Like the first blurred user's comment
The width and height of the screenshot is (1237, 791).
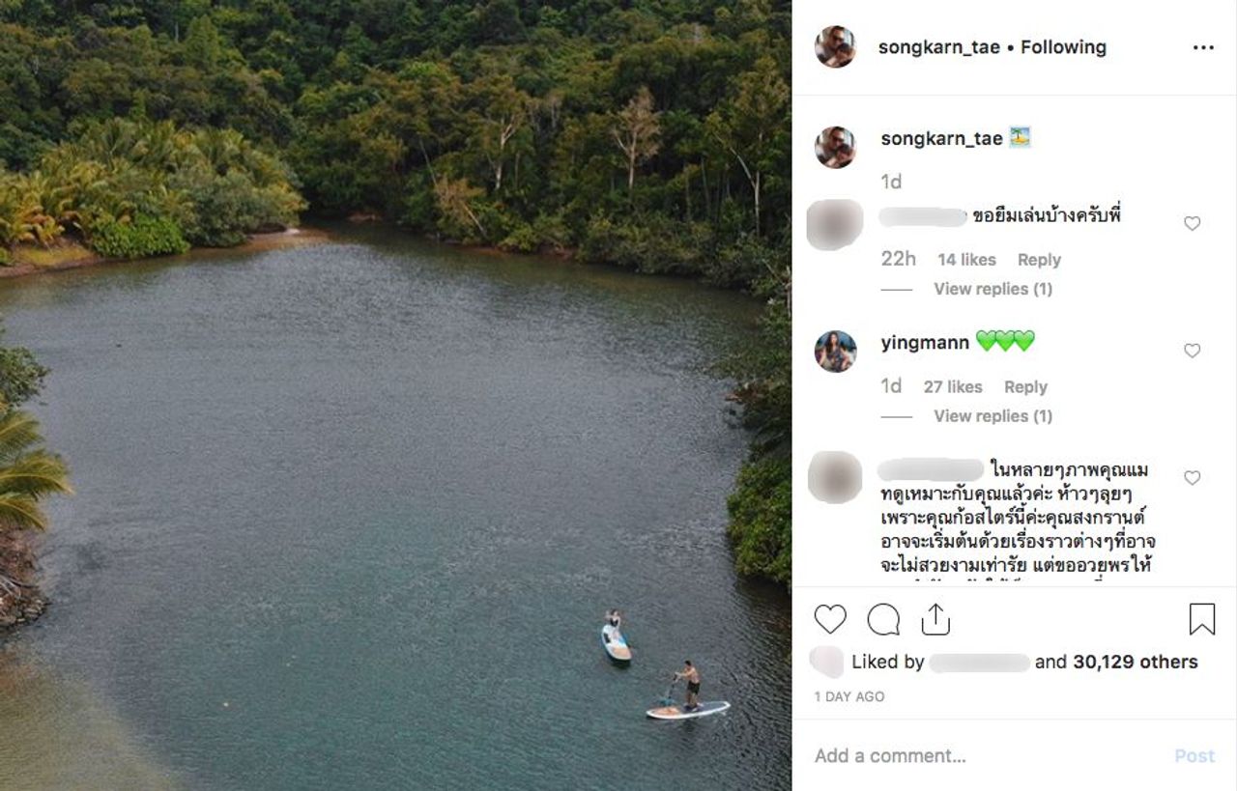click(1193, 224)
